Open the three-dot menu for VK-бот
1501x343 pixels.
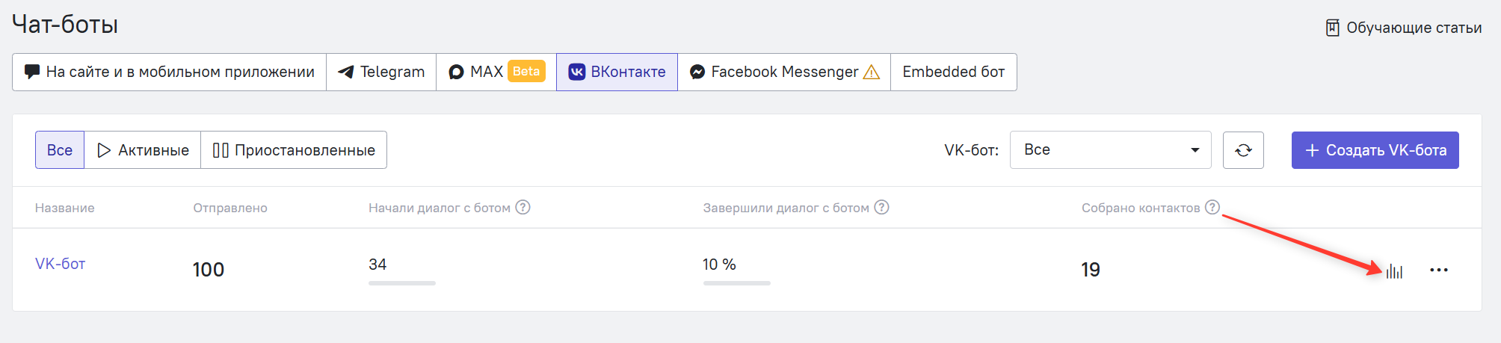coord(1439,270)
